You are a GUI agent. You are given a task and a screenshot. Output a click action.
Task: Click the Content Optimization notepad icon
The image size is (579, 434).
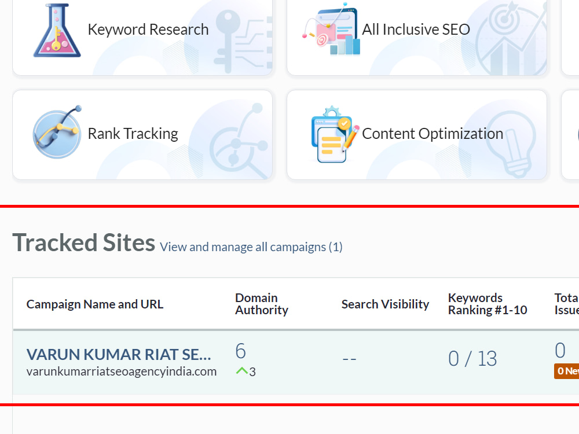[x=335, y=135]
